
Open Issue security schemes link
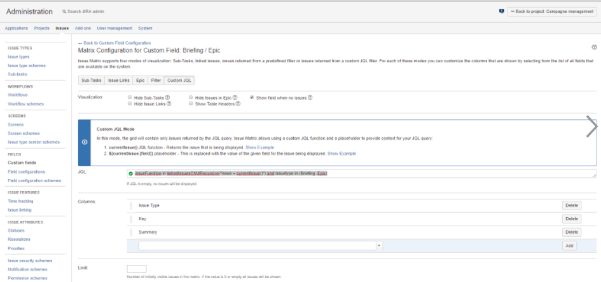coord(30,261)
